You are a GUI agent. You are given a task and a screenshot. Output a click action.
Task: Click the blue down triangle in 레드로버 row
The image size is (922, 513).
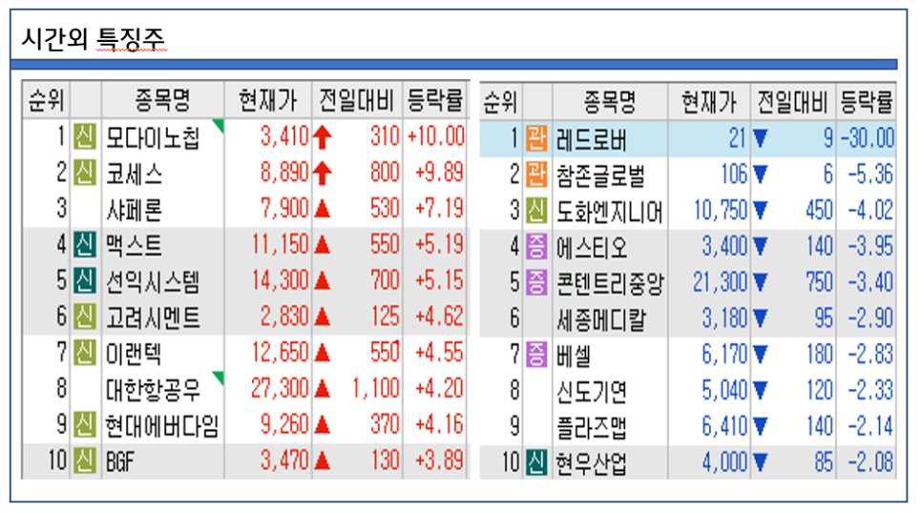tap(761, 138)
